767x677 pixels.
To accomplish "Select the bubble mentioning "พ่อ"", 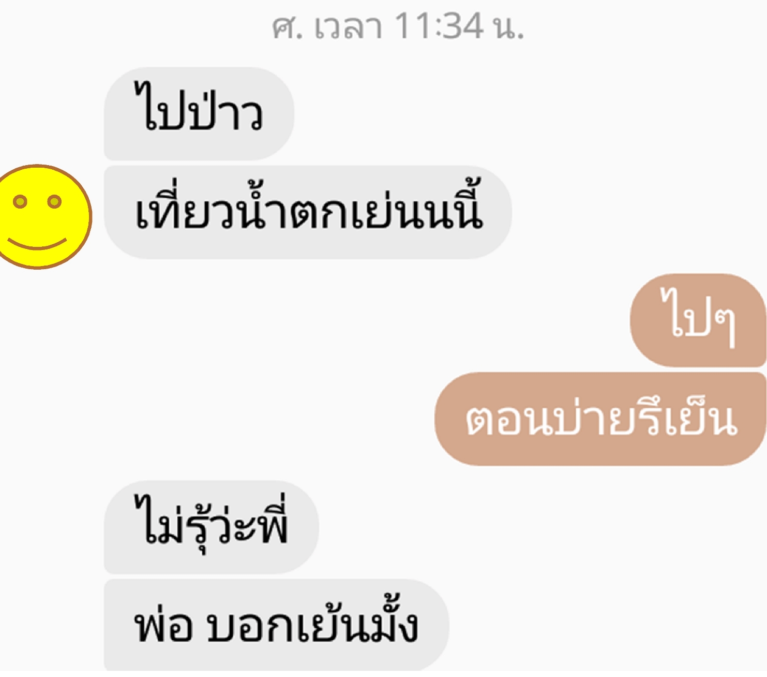I will [x=277, y=625].
